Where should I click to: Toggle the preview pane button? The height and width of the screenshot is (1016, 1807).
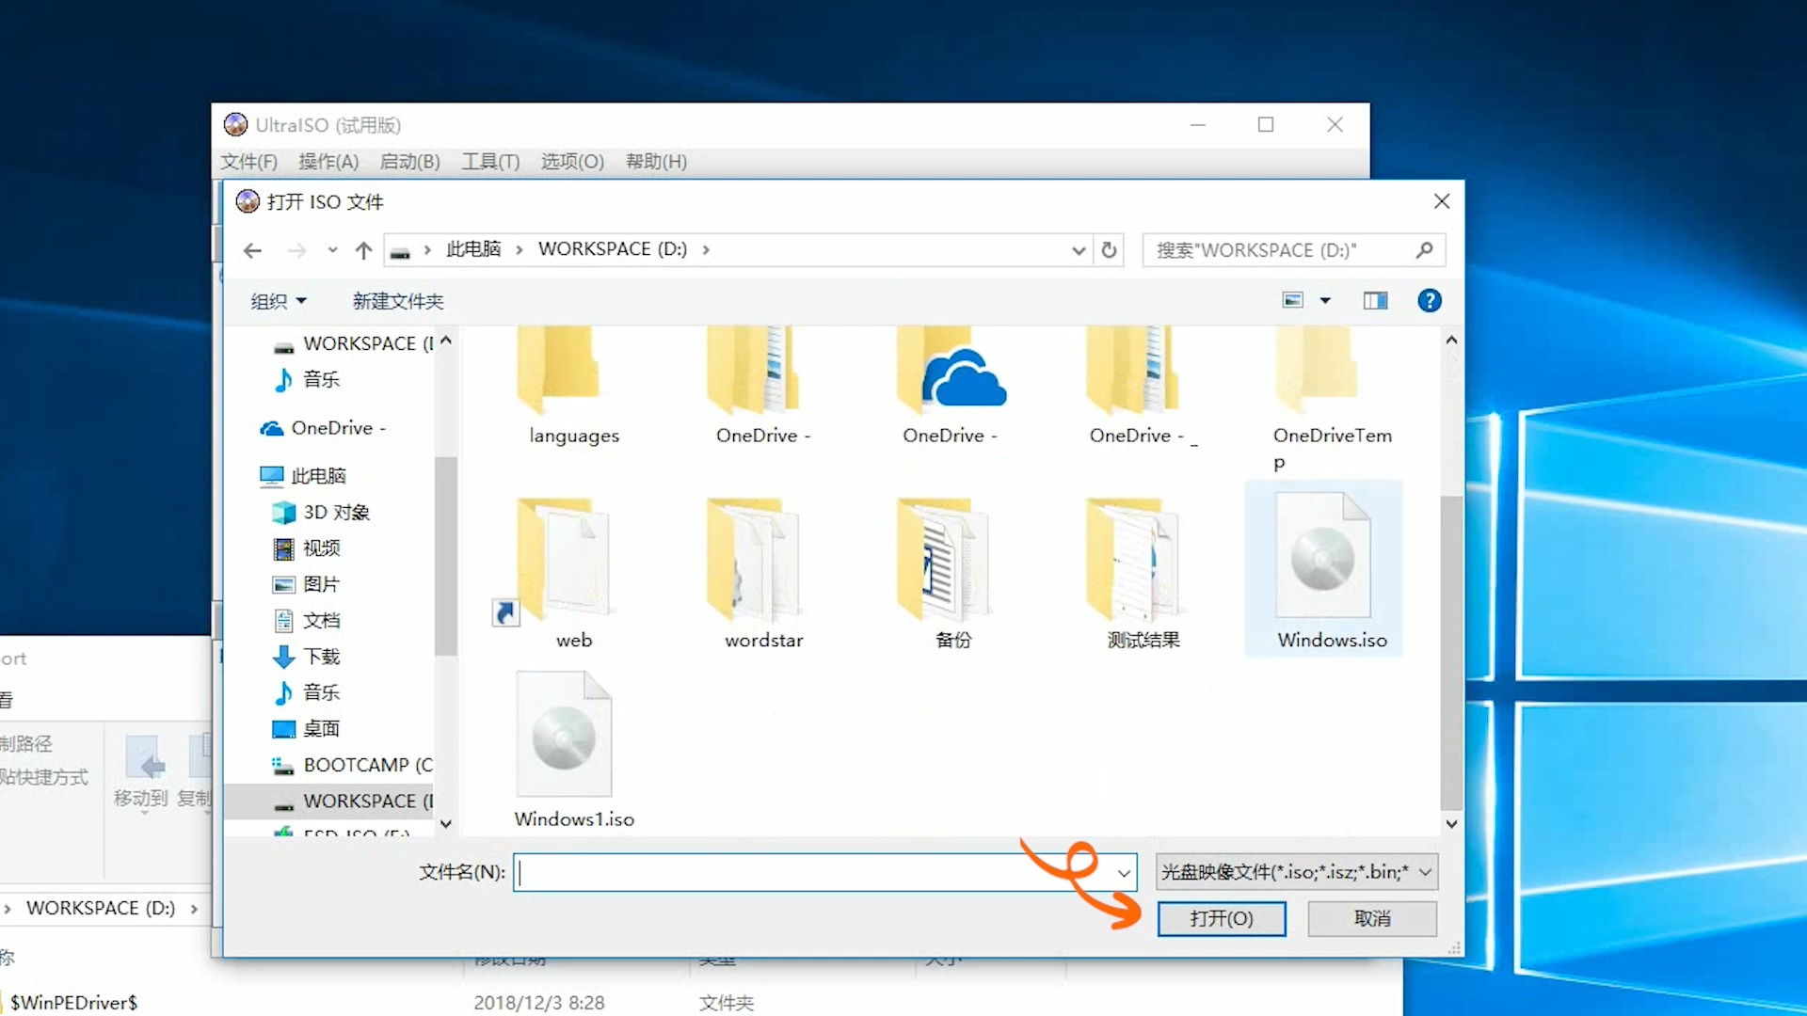click(x=1375, y=301)
